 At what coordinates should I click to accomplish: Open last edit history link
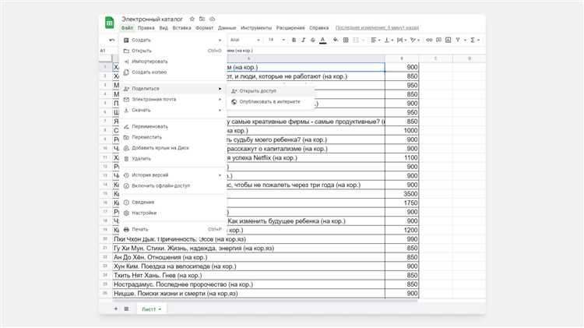point(378,28)
